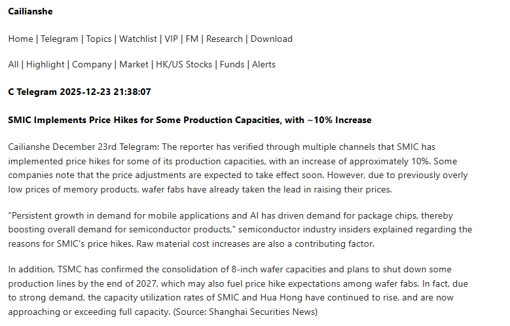The width and height of the screenshot is (510, 326).
Task: Show HK/US Stocks news
Action: (x=184, y=64)
